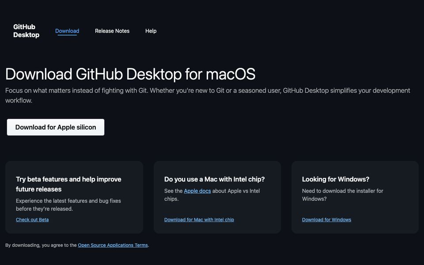Click 'Need to download the installer' text

[343, 195]
